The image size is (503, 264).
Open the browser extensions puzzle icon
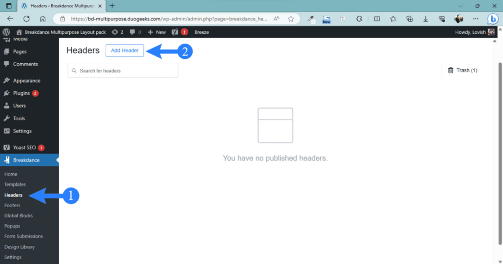[x=359, y=19]
